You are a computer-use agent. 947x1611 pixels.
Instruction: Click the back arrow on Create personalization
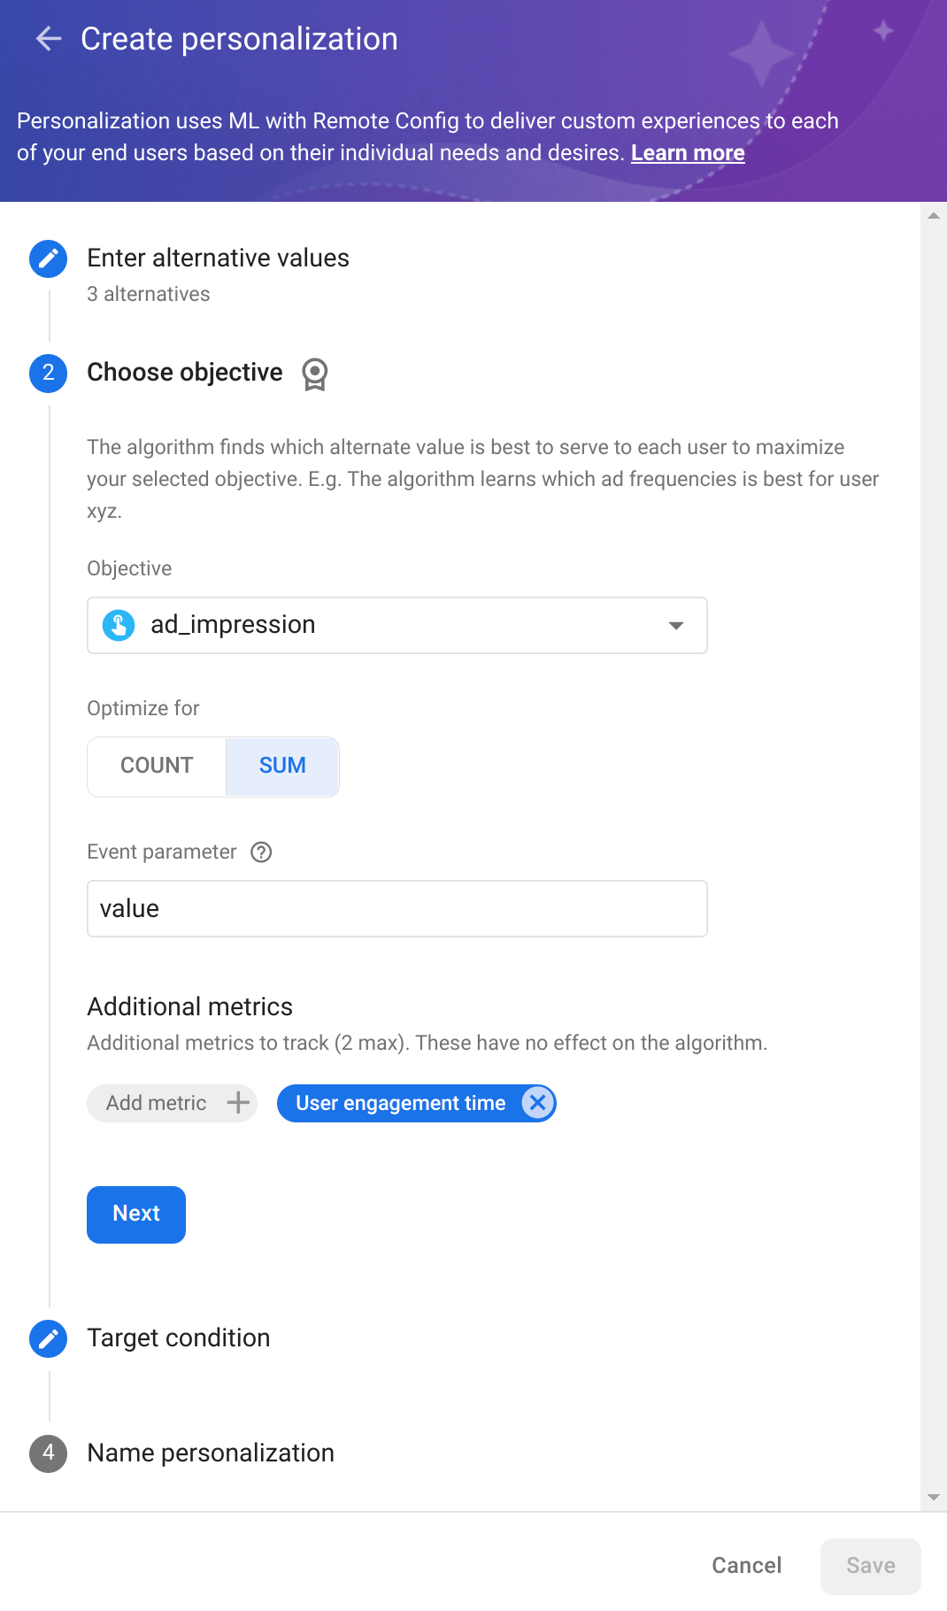pos(48,39)
